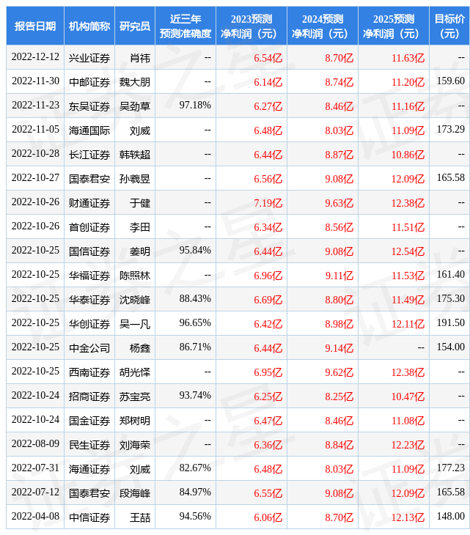The width and height of the screenshot is (470, 535).
Task: Click the 12.54亿 profit value
Action: (408, 251)
